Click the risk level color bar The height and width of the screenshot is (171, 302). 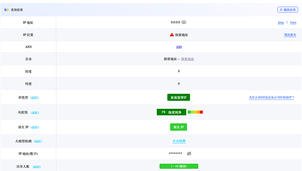pos(195,112)
